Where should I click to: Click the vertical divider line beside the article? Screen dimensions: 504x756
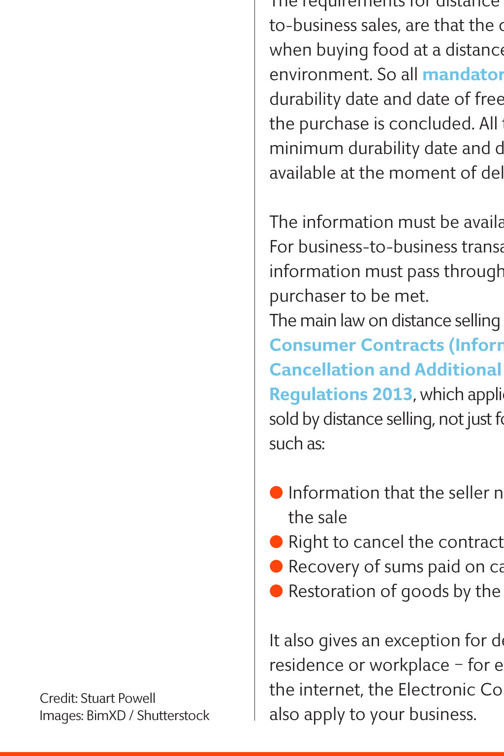point(254,360)
